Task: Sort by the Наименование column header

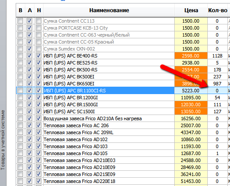Action: click(x=109, y=10)
